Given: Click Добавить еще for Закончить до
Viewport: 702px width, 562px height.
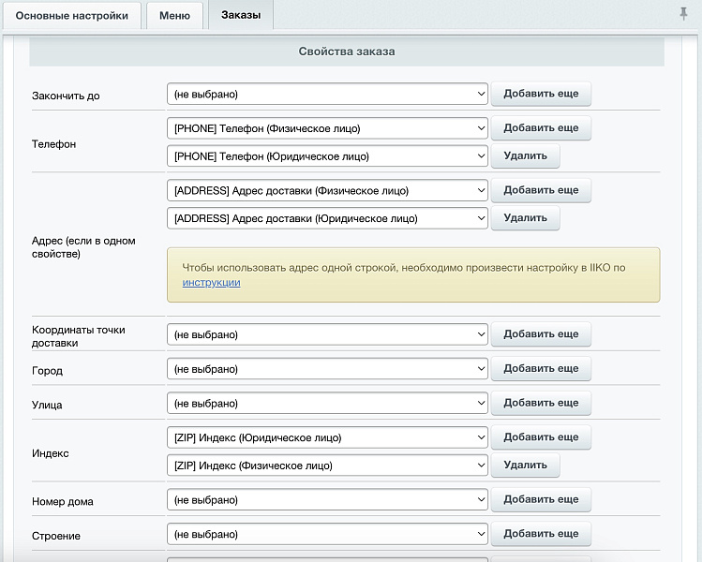Looking at the screenshot, I should [541, 94].
